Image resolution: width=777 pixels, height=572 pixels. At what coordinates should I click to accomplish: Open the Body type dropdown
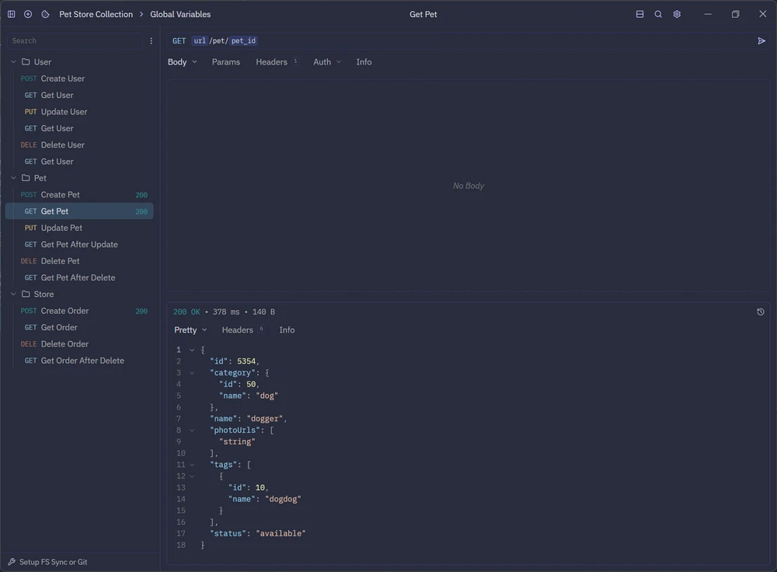183,62
